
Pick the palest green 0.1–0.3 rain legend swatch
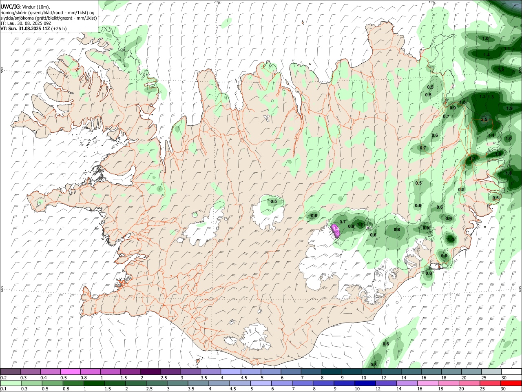11,383
